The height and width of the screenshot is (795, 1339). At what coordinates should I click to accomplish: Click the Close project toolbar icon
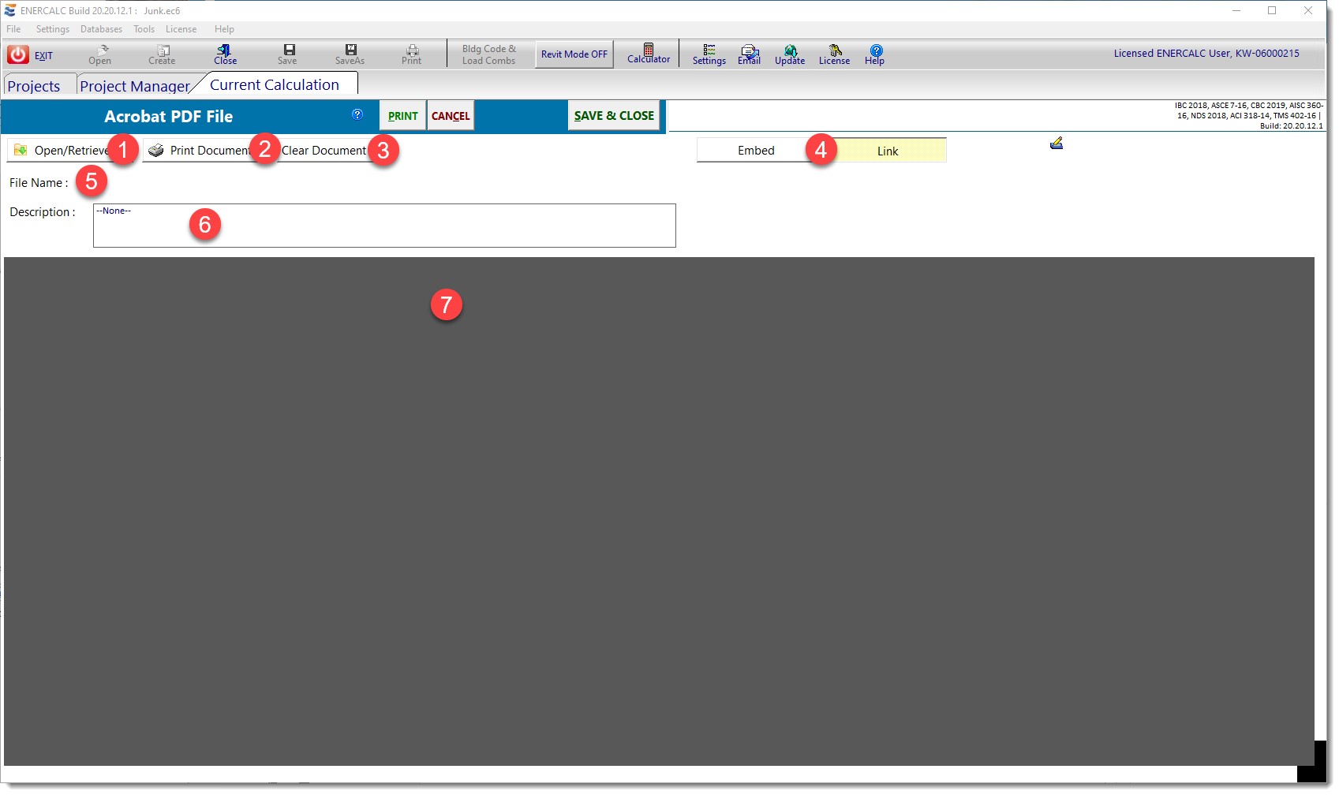coord(225,54)
